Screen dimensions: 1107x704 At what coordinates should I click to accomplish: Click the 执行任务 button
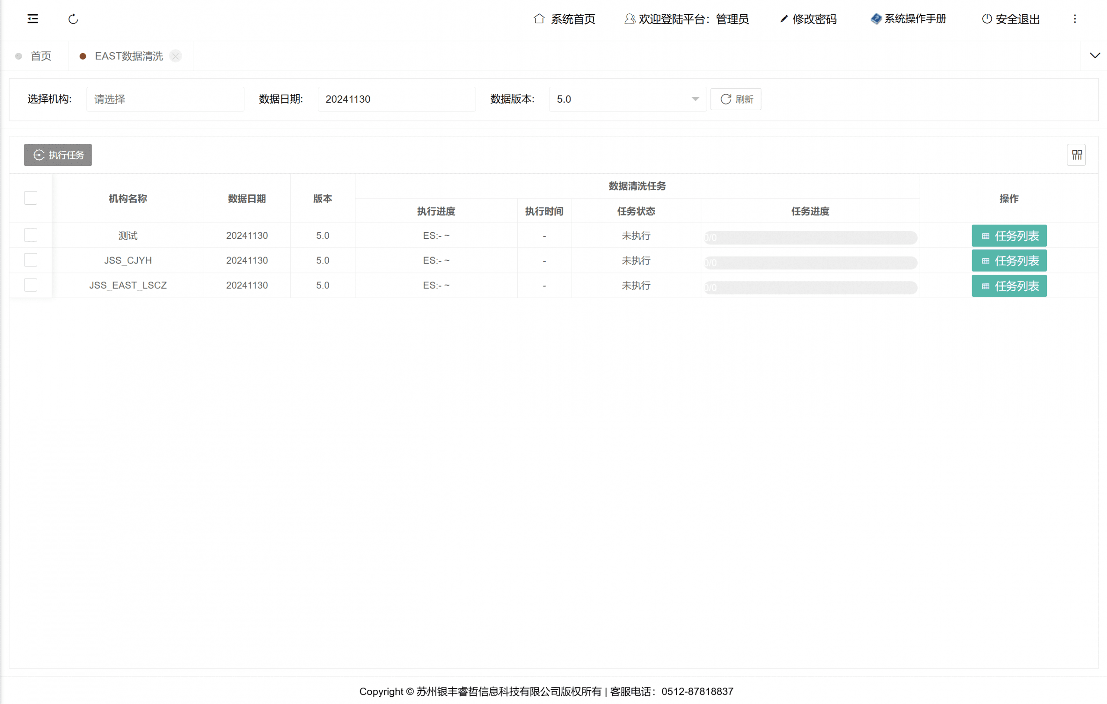click(58, 155)
